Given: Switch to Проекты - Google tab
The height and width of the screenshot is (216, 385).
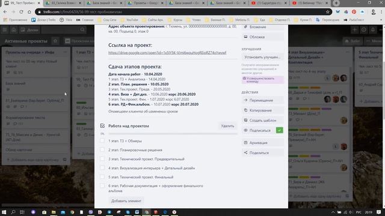Looking at the screenshot, I should click(x=146, y=3).
